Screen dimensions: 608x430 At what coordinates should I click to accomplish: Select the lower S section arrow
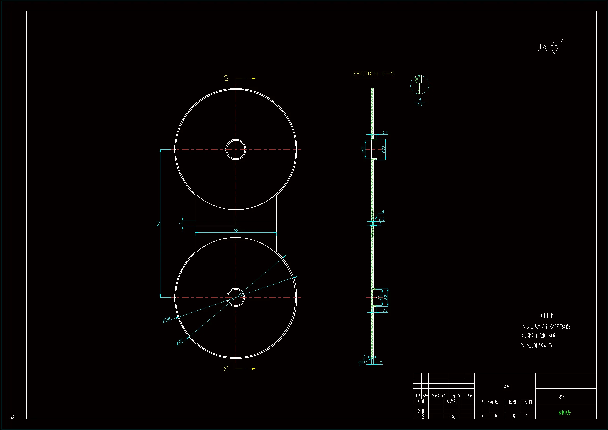pyautogui.click(x=254, y=369)
